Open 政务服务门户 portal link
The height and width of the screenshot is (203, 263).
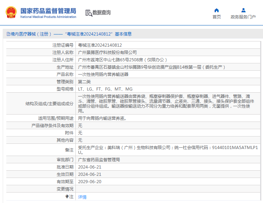pos(243,17)
